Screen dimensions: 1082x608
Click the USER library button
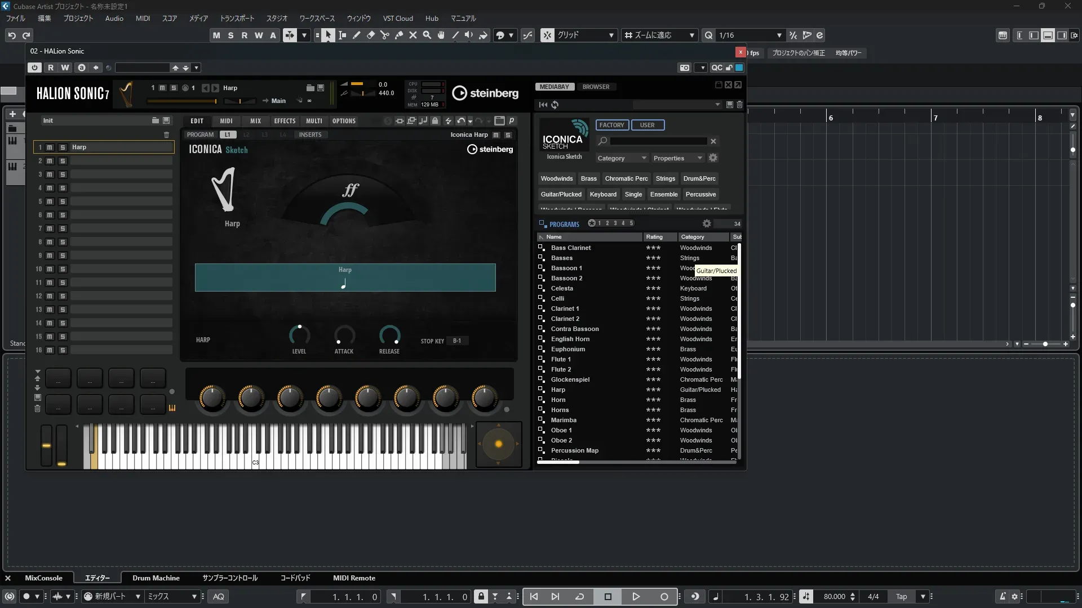pos(647,125)
